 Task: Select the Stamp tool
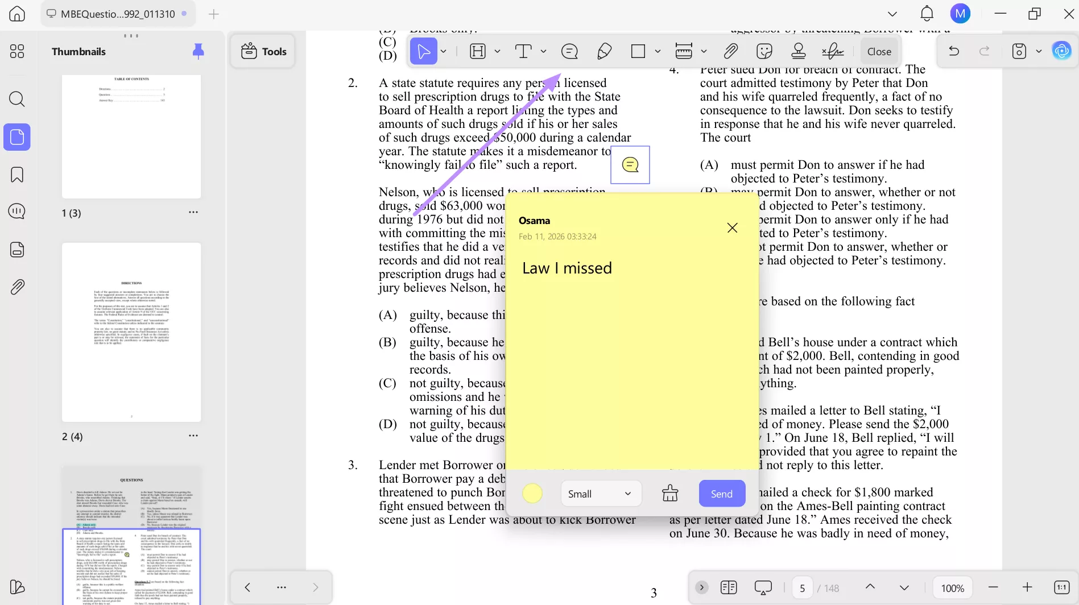pyautogui.click(x=798, y=51)
